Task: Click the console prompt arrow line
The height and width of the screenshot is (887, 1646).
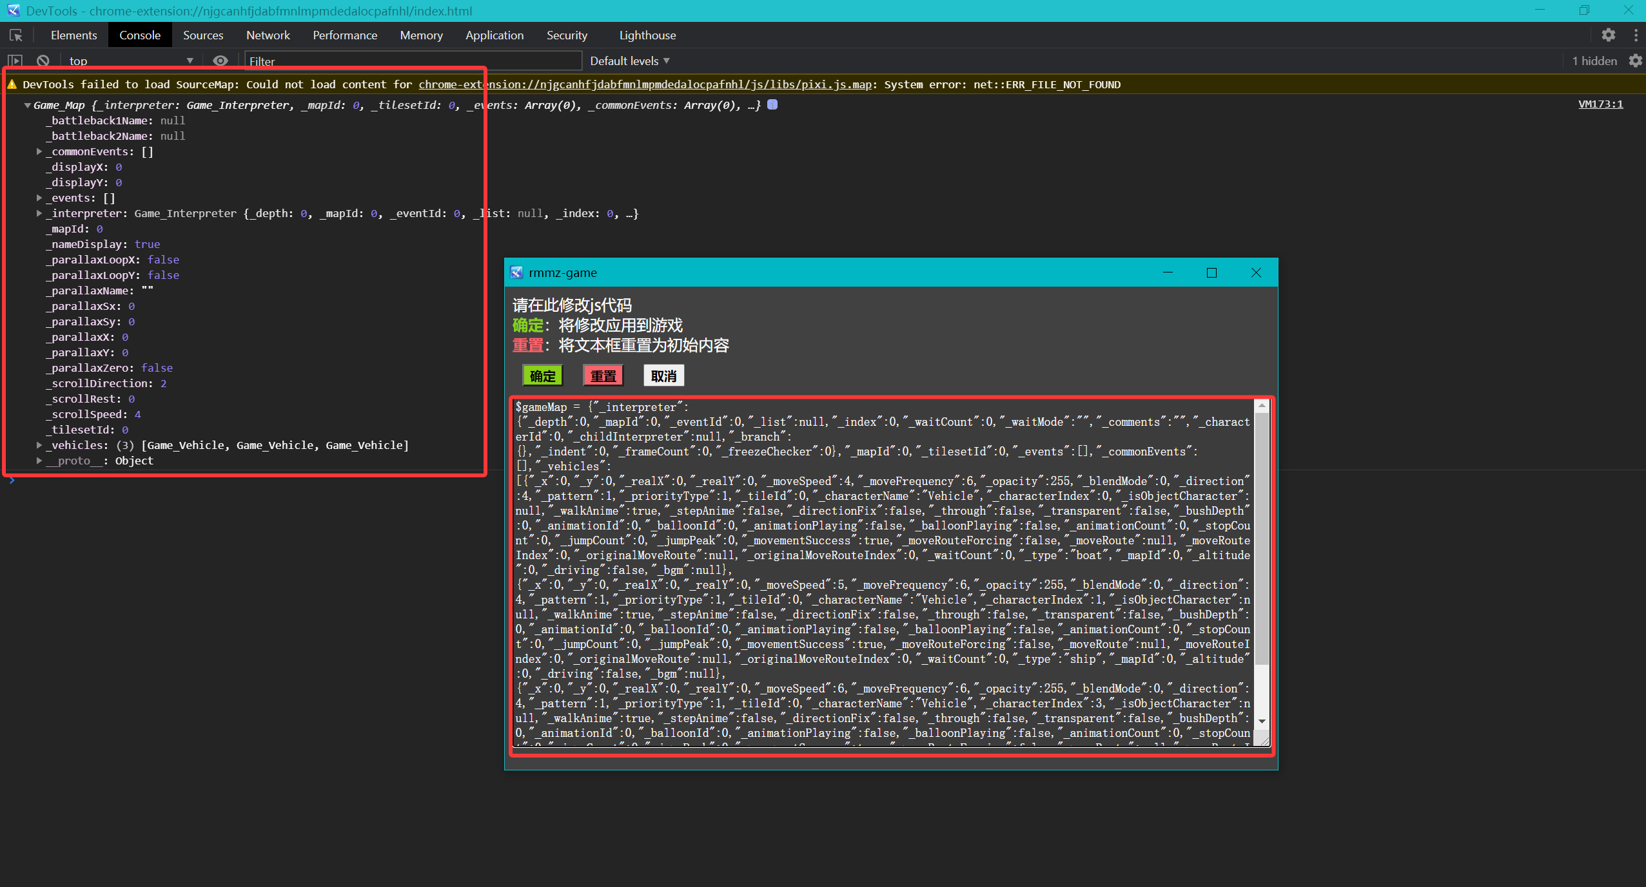Action: [12, 480]
